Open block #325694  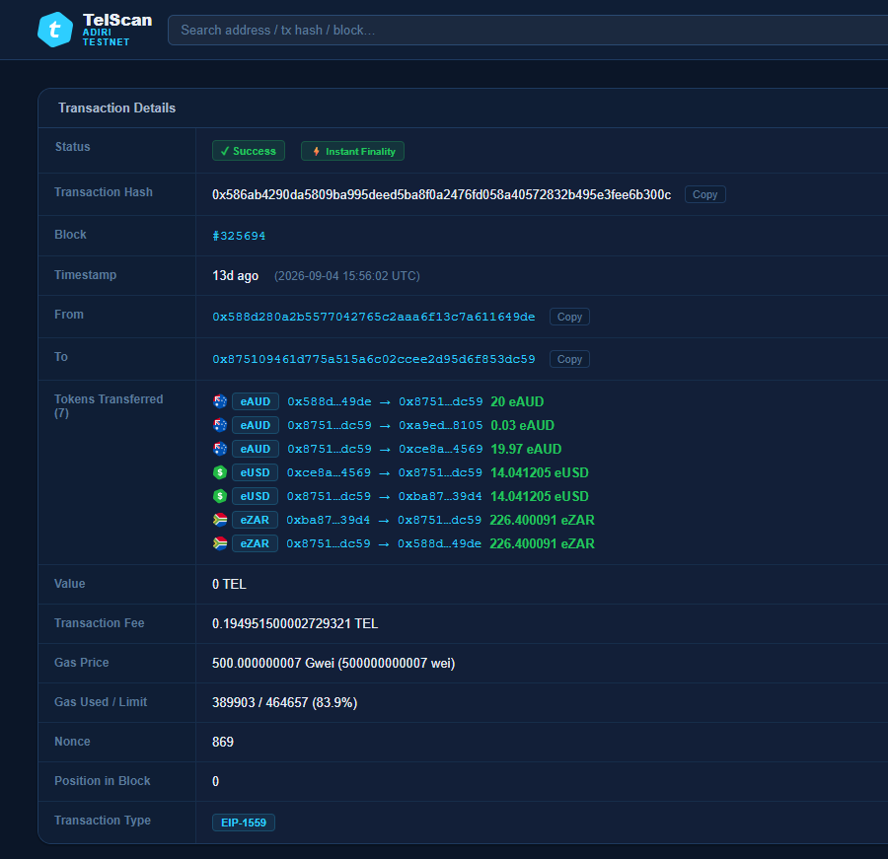point(239,236)
